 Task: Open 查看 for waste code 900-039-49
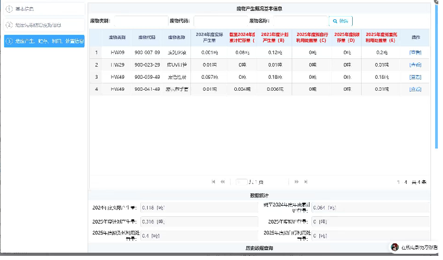tap(415, 77)
